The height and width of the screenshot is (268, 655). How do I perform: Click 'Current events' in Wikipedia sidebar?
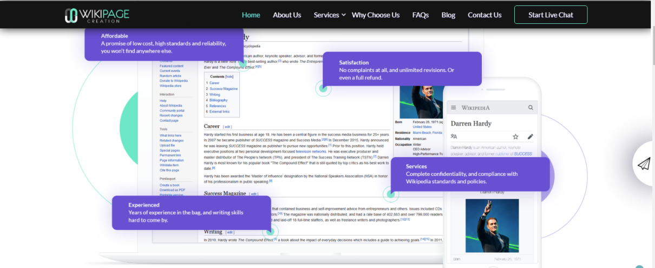[170, 71]
